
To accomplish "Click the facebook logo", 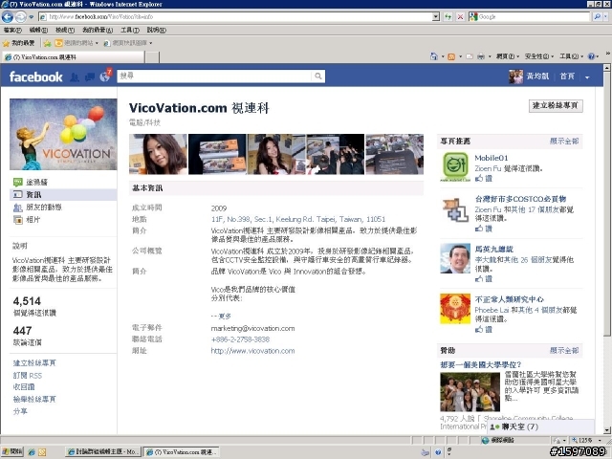I will click(x=35, y=76).
